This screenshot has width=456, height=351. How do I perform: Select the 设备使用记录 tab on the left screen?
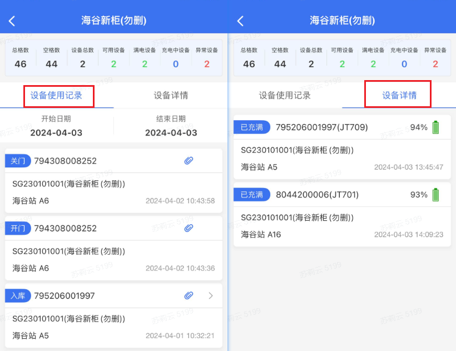[x=57, y=95]
